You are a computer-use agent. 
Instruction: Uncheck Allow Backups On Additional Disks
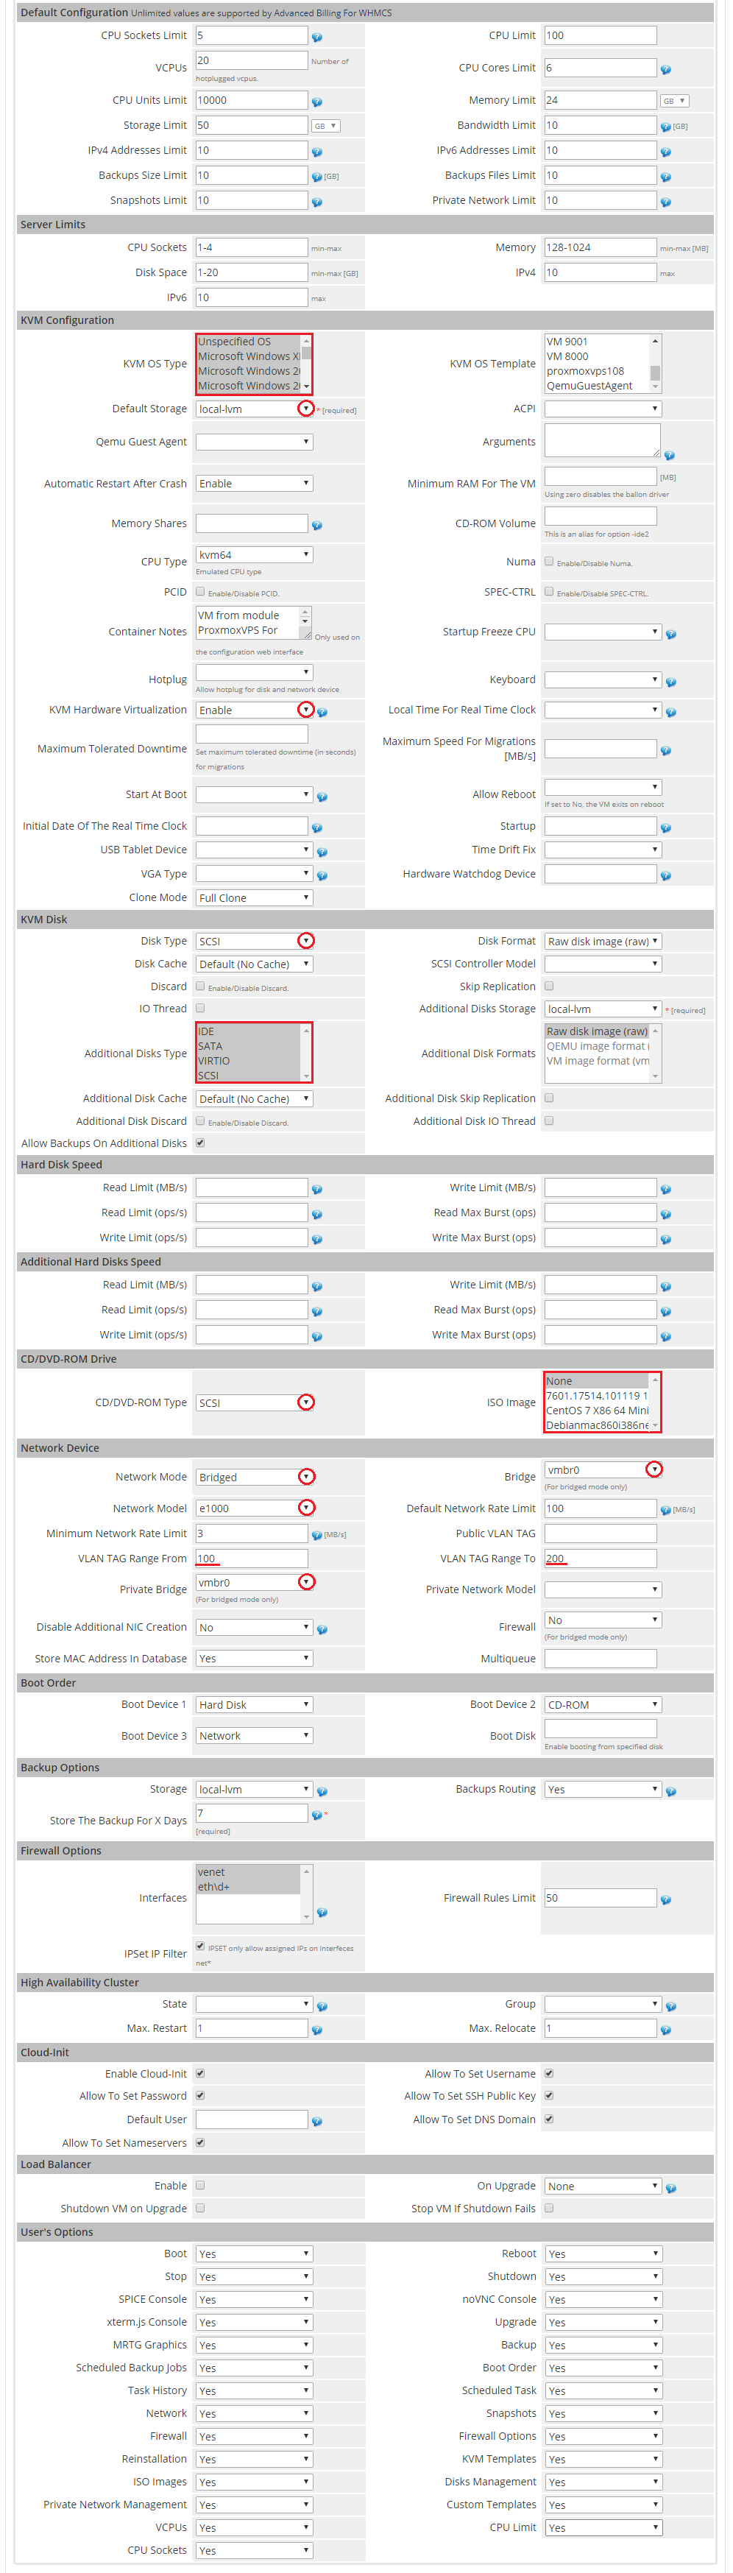201,1143
